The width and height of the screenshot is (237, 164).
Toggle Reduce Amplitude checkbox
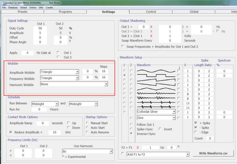[x=11, y=132]
